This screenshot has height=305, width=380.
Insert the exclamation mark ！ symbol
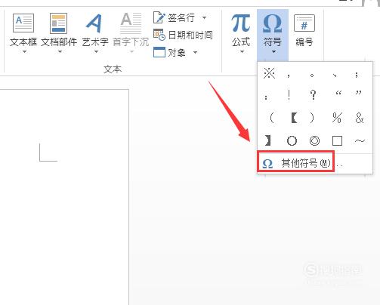coord(289,95)
